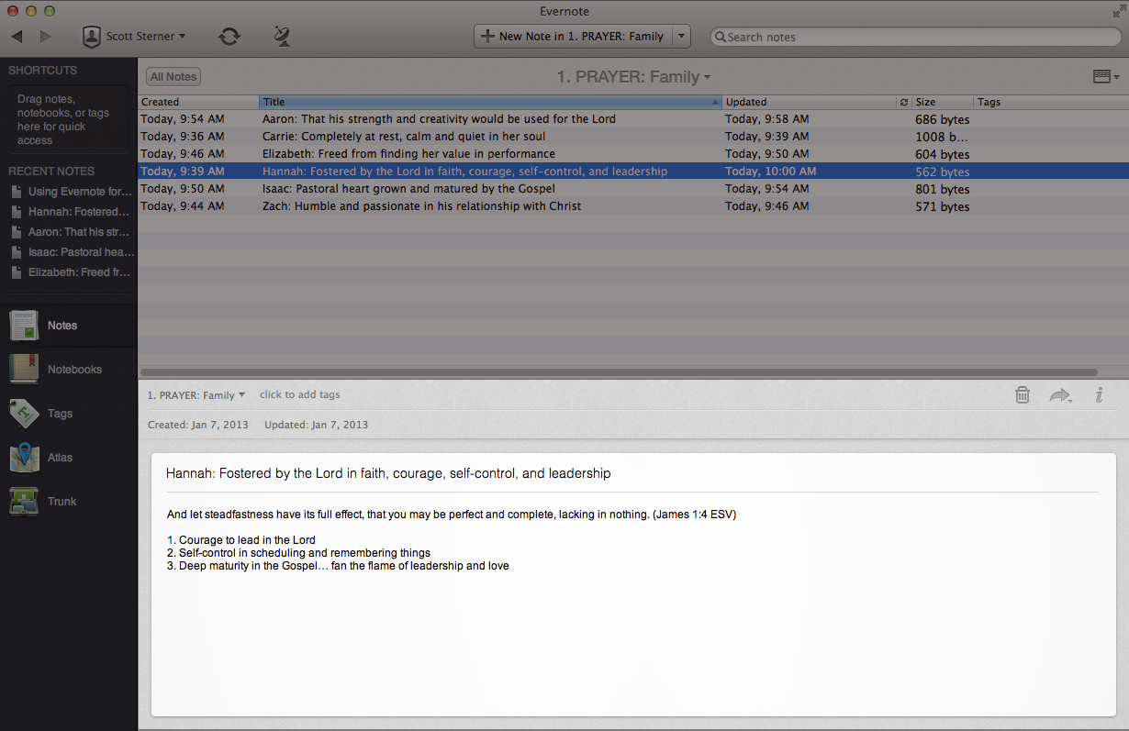This screenshot has height=731, width=1129.
Task: Select Isaac: Pastoral heart grown note
Action: [x=633, y=189]
